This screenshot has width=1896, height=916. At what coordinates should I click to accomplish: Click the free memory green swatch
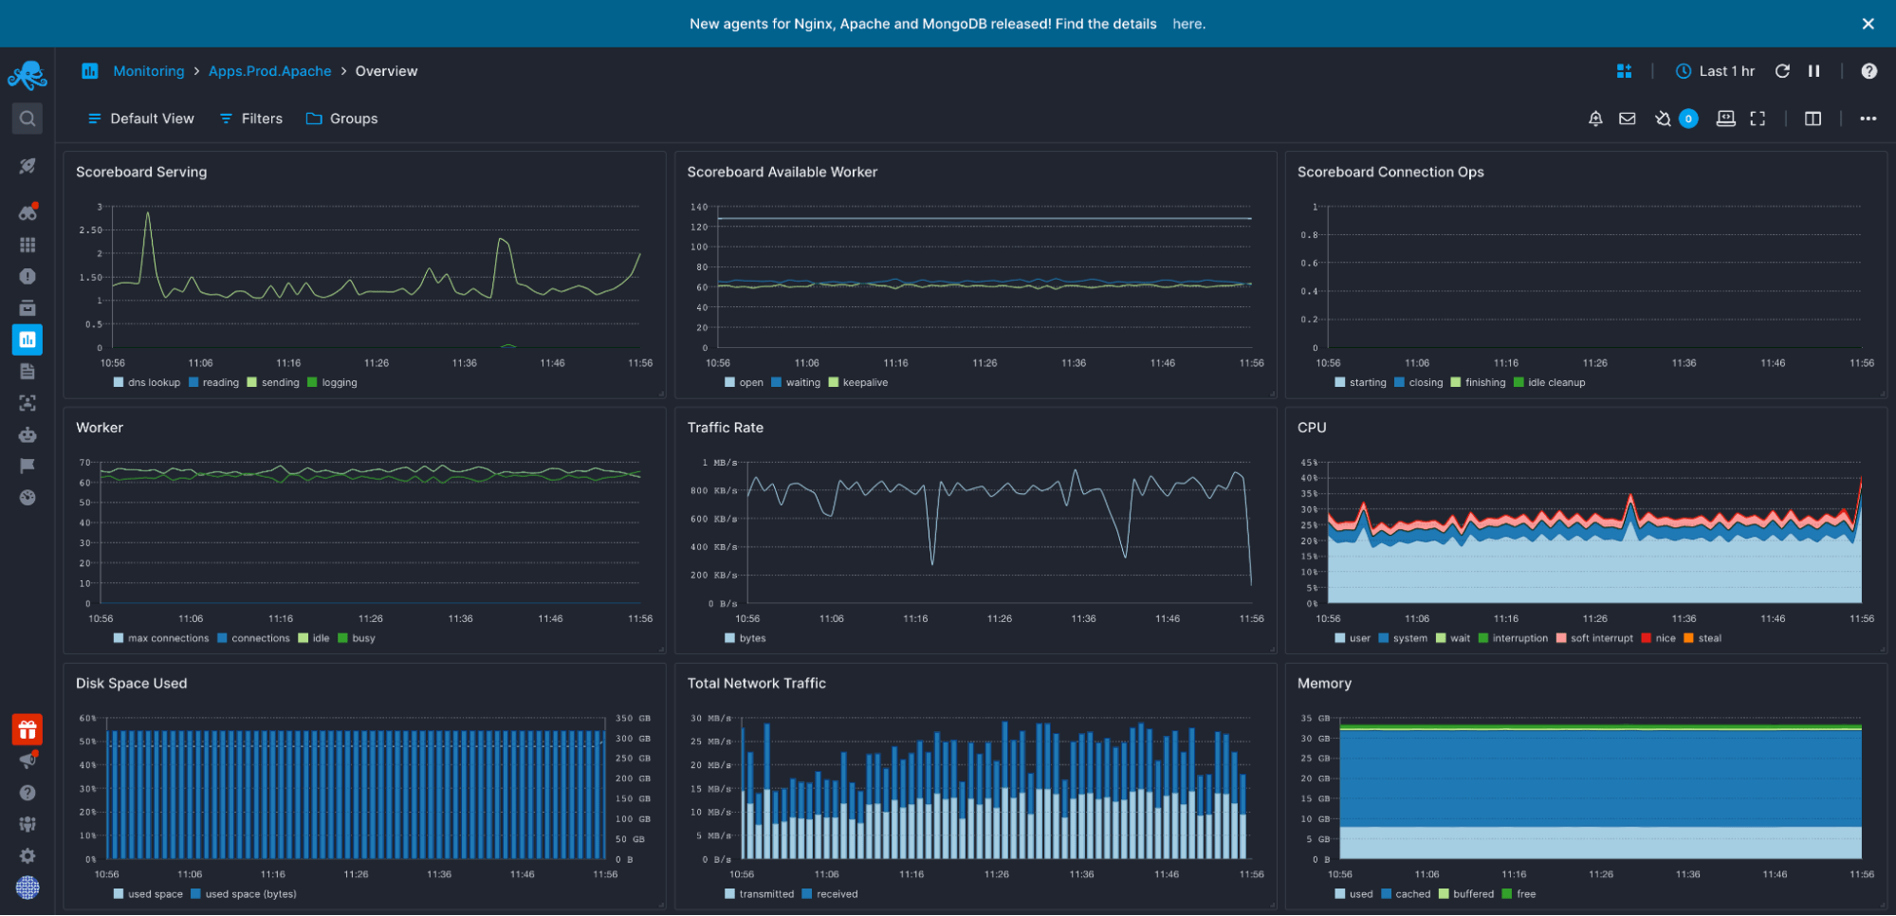[x=1506, y=894]
